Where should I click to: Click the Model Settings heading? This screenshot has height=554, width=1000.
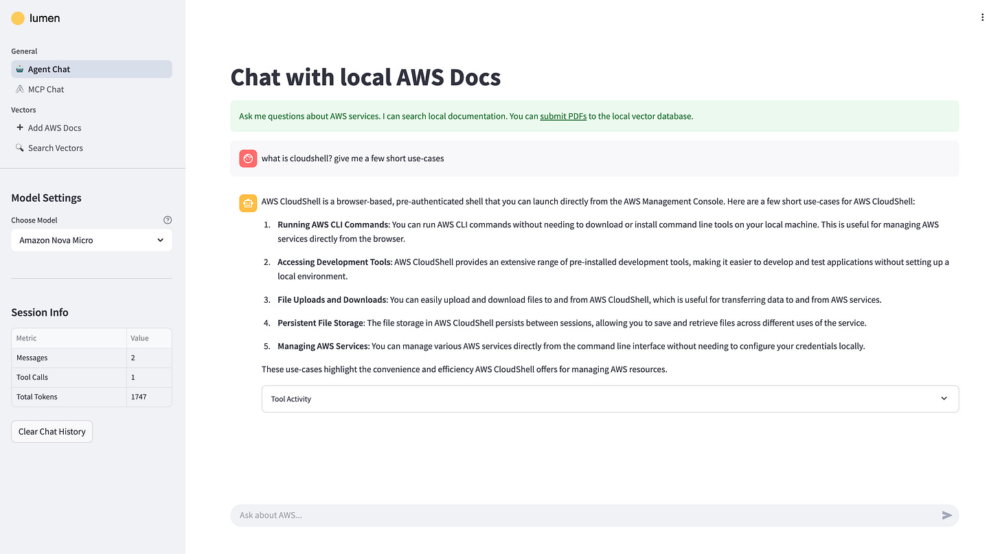coord(46,198)
